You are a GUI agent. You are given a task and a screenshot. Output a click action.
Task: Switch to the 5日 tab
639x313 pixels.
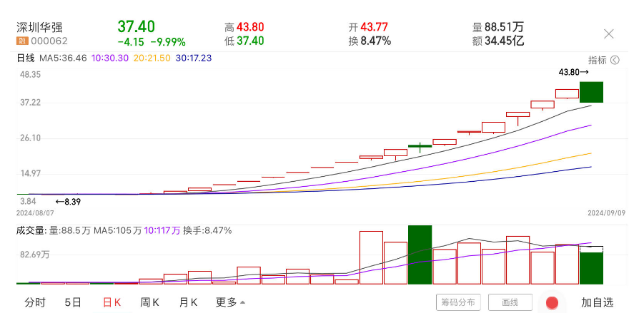point(73,302)
